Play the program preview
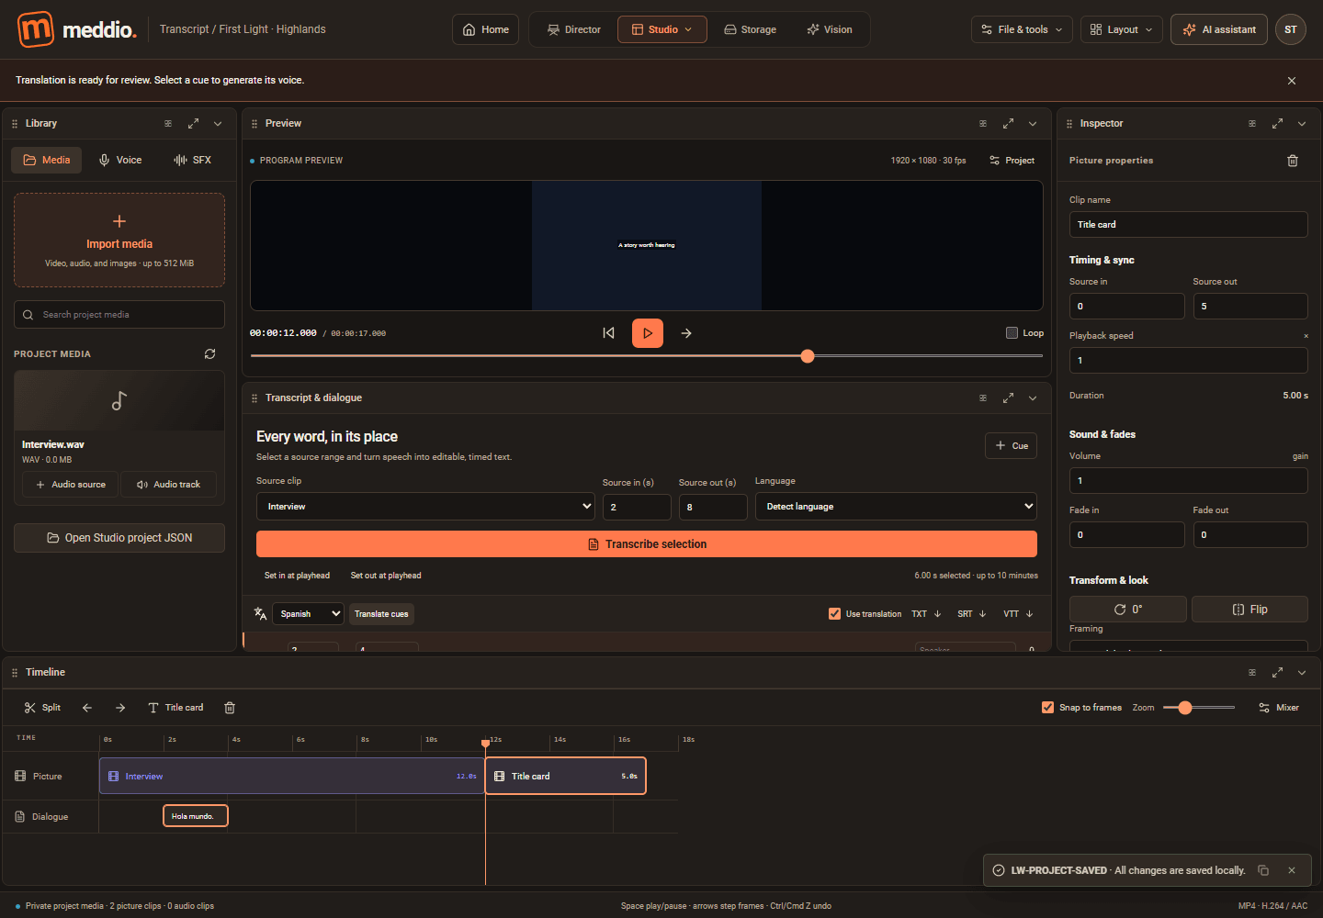Viewport: 1323px width, 918px height. pos(648,333)
